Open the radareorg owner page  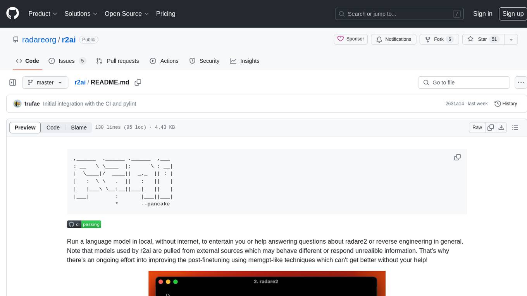(x=39, y=40)
